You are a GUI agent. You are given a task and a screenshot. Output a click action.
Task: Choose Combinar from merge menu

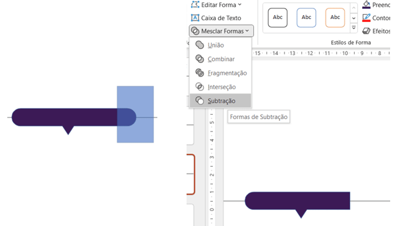220,59
